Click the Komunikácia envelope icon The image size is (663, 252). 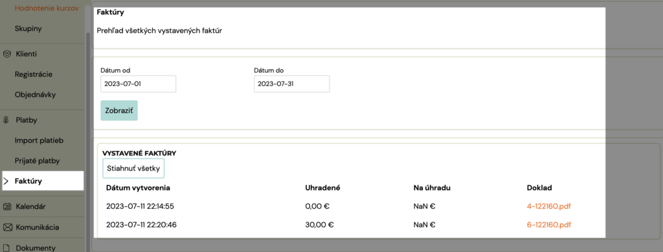[x=6, y=227]
